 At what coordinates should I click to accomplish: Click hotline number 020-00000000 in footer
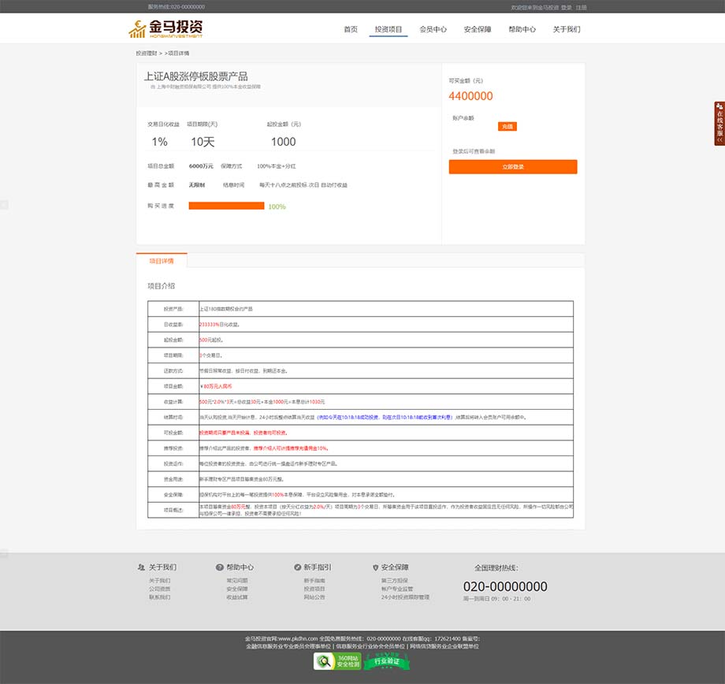505,586
